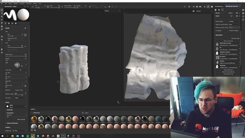Click the position jitter icon
This screenshot has width=245, height=138.
coord(25,86)
